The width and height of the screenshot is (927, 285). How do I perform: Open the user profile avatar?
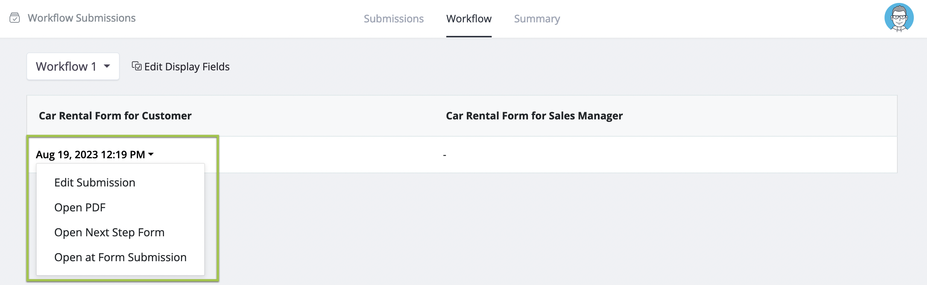(x=899, y=18)
